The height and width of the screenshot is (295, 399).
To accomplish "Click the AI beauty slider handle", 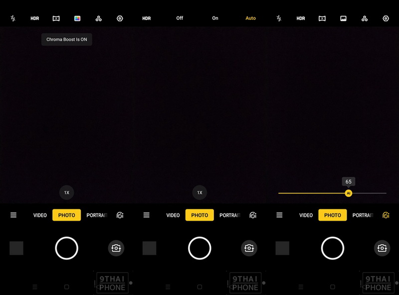I will 348,193.
